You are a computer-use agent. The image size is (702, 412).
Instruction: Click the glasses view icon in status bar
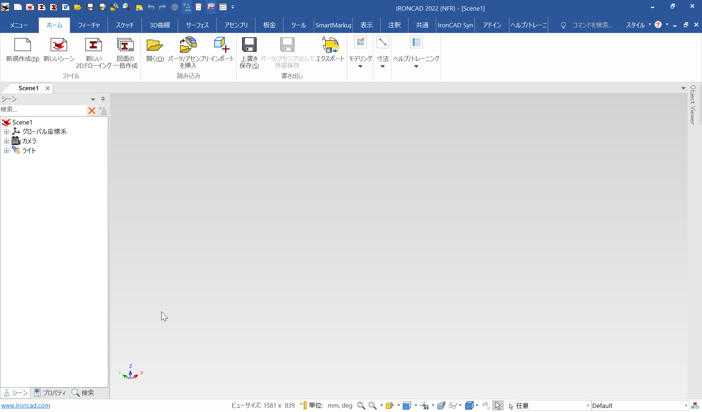tap(453, 405)
